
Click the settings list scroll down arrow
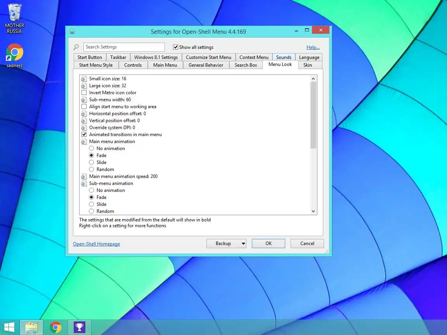click(x=313, y=211)
